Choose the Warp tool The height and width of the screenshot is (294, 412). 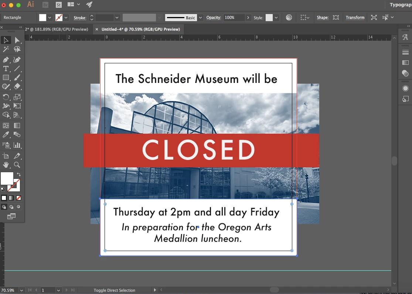pos(6,106)
